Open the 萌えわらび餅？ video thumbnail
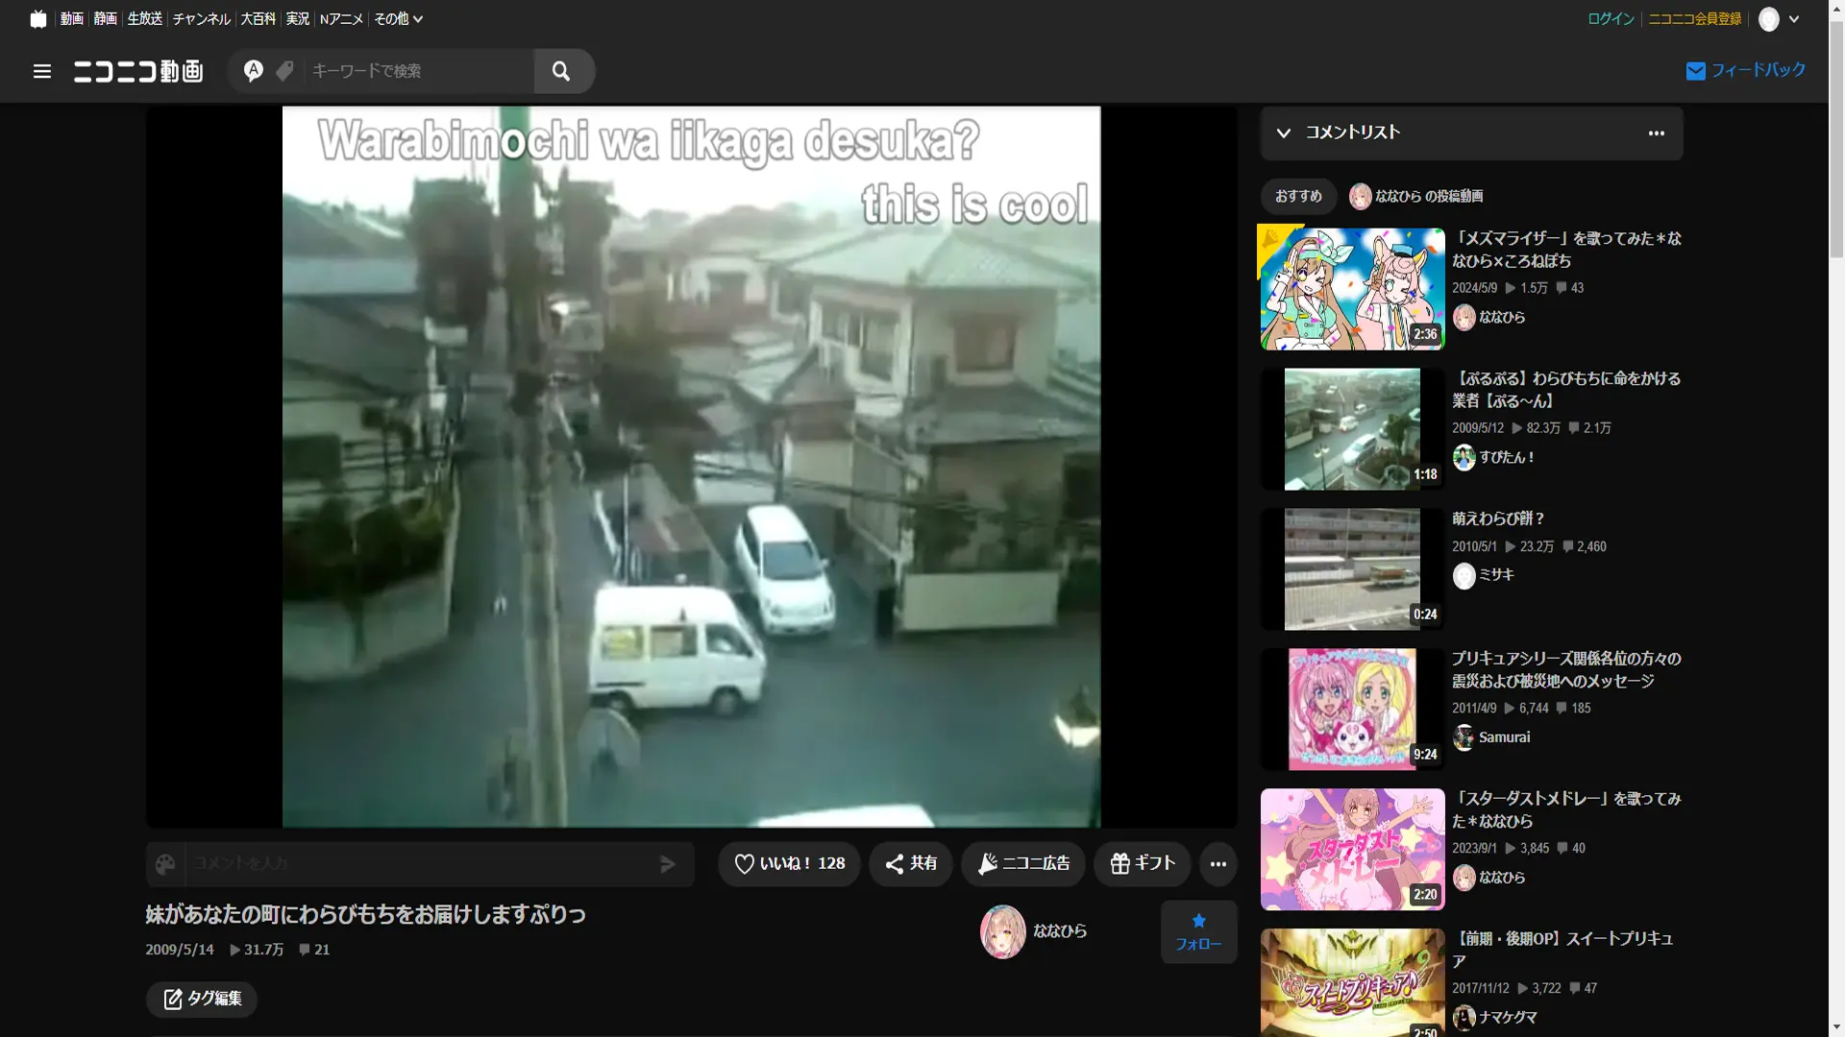Viewport: 1845px width, 1037px height. pos(1352,569)
